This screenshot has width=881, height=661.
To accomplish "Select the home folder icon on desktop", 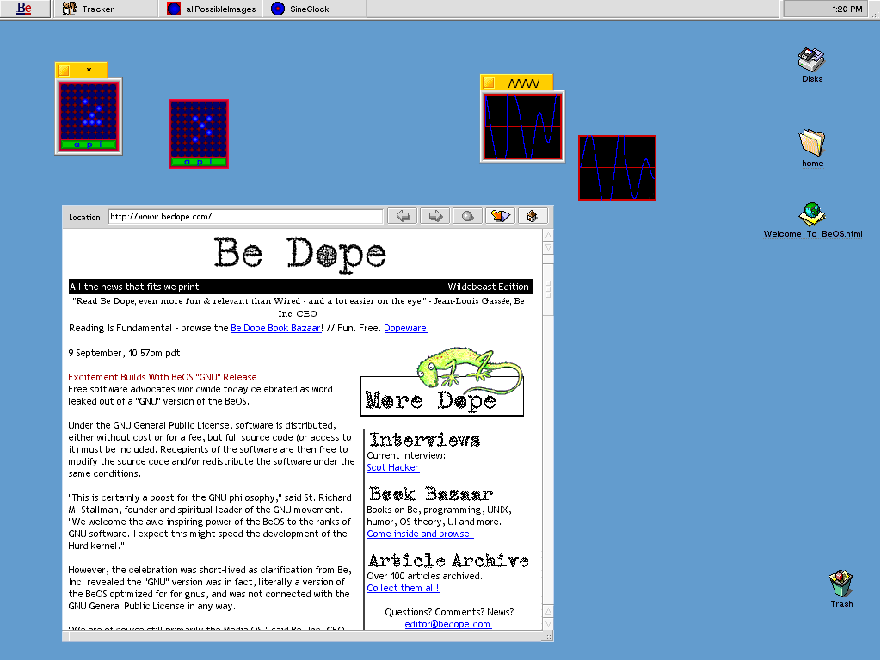I will pyautogui.click(x=811, y=143).
